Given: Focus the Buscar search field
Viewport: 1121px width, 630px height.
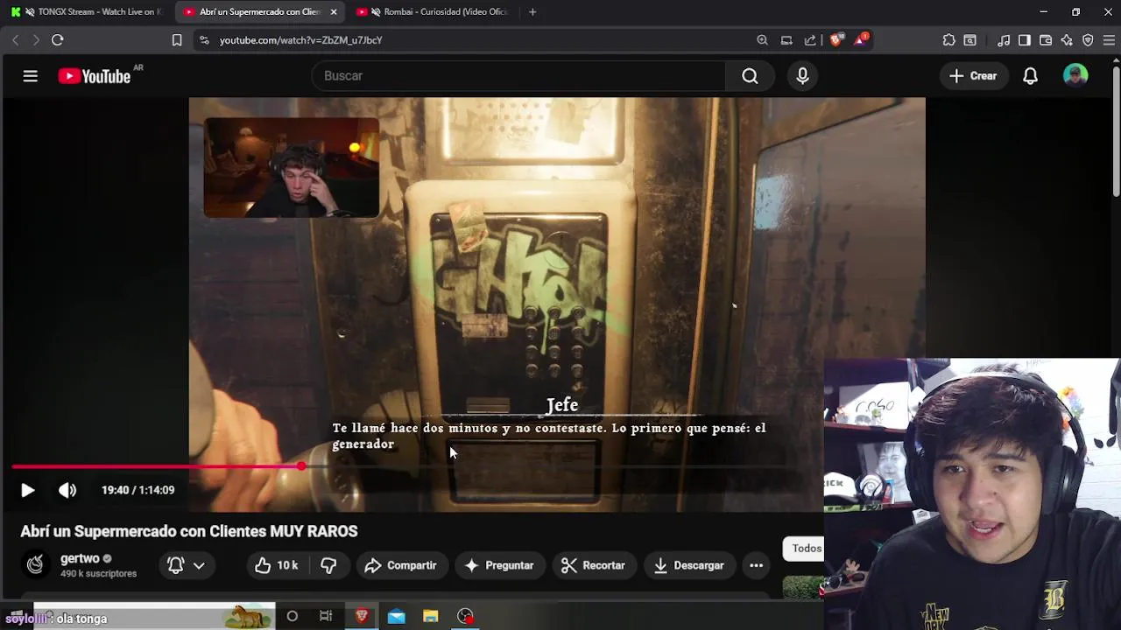Looking at the screenshot, I should (x=518, y=76).
